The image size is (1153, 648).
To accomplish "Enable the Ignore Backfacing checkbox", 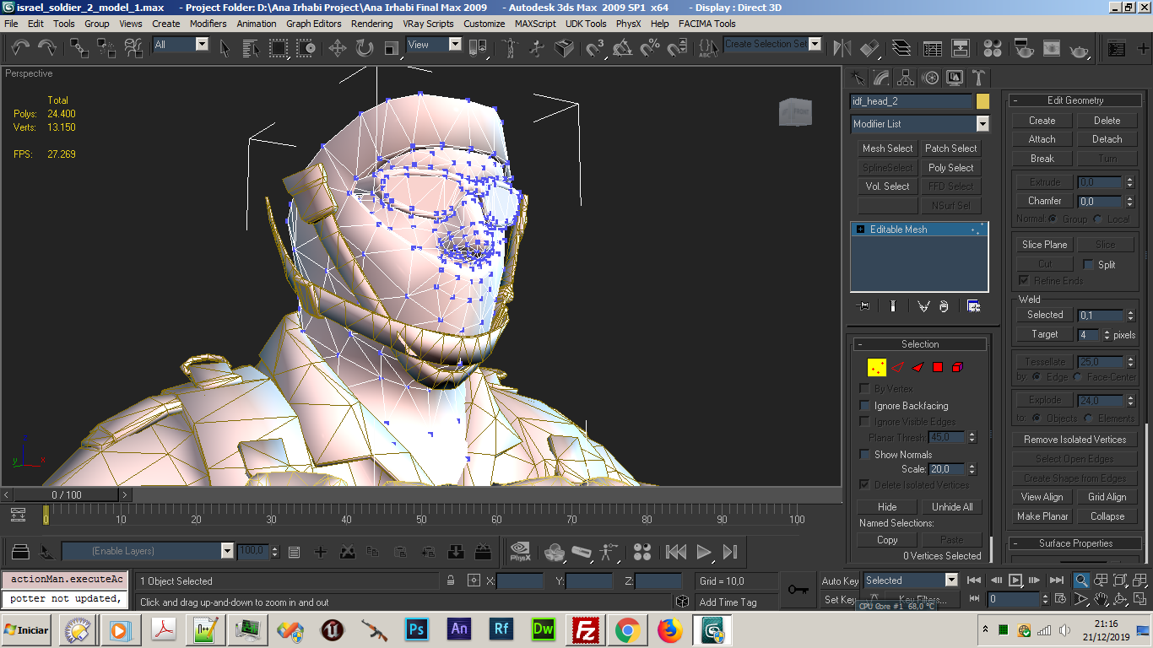I will click(x=864, y=406).
